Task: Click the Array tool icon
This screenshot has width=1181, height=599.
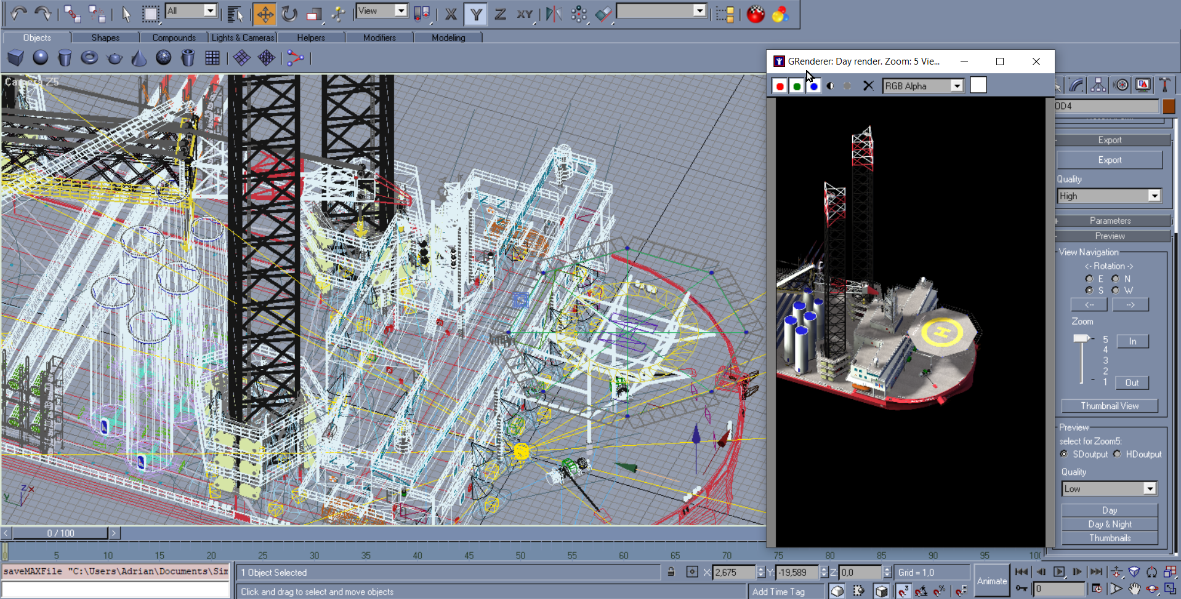Action: pyautogui.click(x=579, y=14)
